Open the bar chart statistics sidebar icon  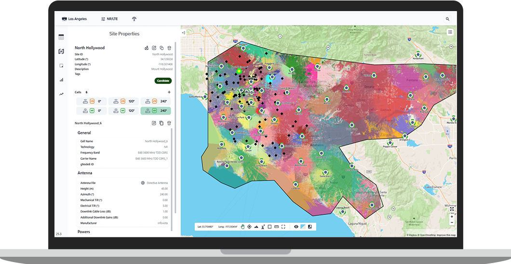[x=61, y=80]
